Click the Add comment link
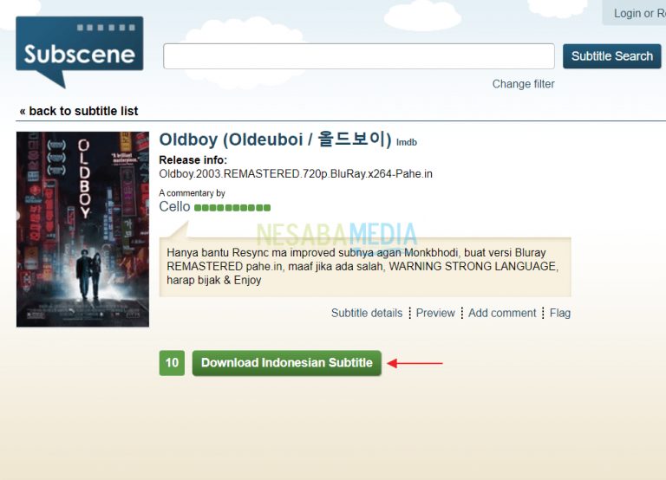The image size is (666, 480). (x=502, y=313)
